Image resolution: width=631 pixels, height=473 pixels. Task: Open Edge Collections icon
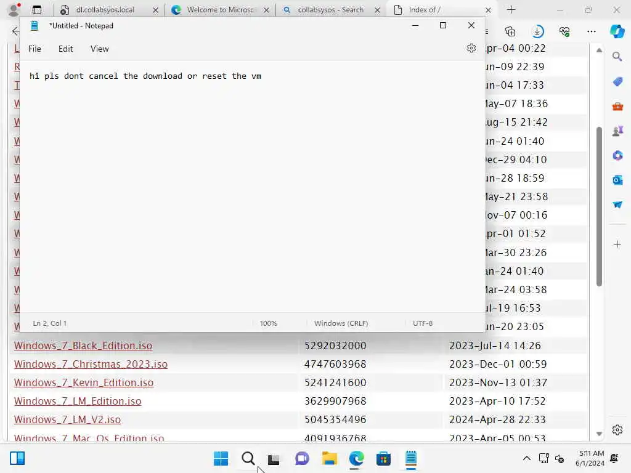510,31
